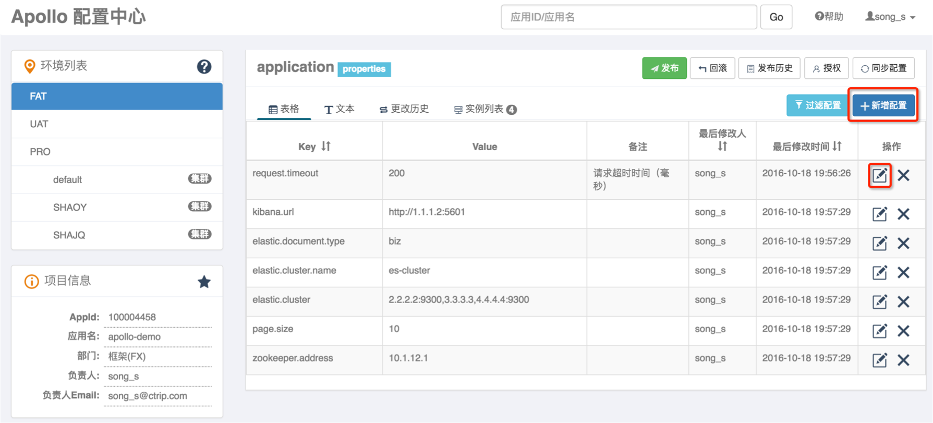The image size is (933, 423).
Task: Click the 项目信息 info icon
Action: (x=31, y=282)
